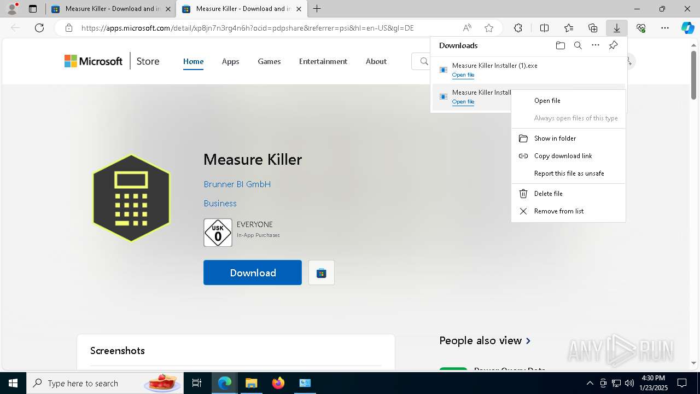Screen dimensions: 700x394
Task: Open the Apps store section
Action: tap(230, 61)
